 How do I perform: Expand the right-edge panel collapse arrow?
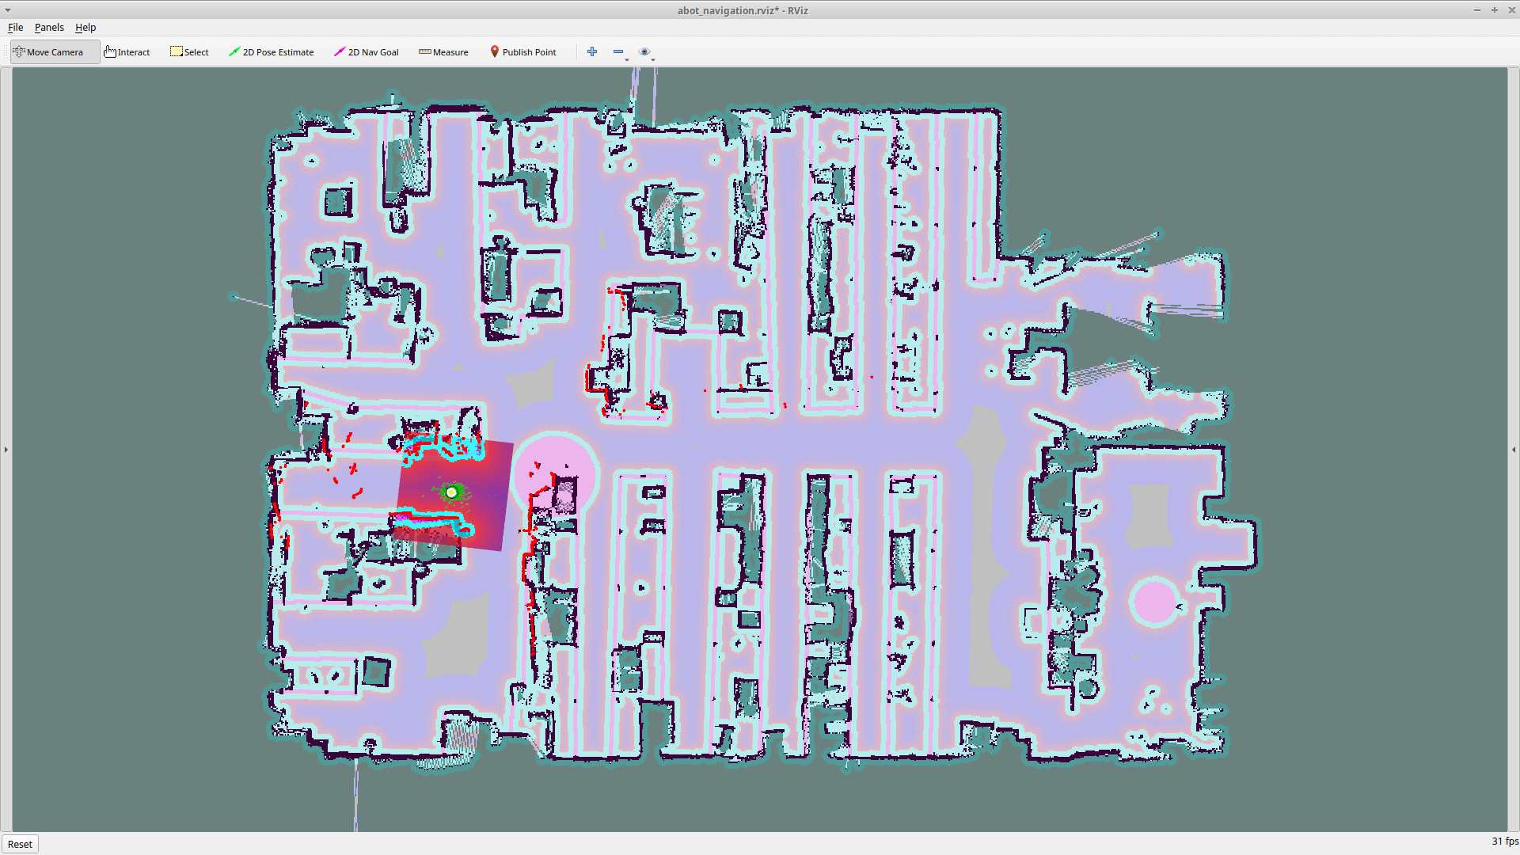tap(1514, 450)
